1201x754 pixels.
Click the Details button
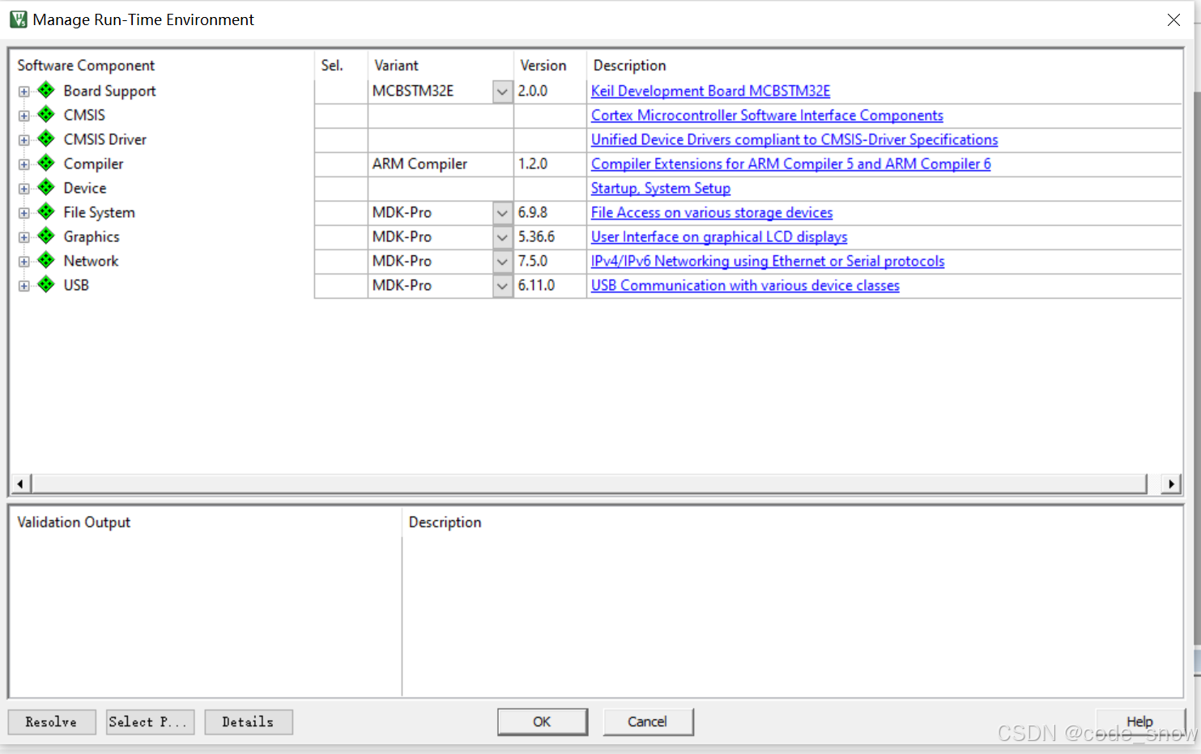[x=248, y=722]
